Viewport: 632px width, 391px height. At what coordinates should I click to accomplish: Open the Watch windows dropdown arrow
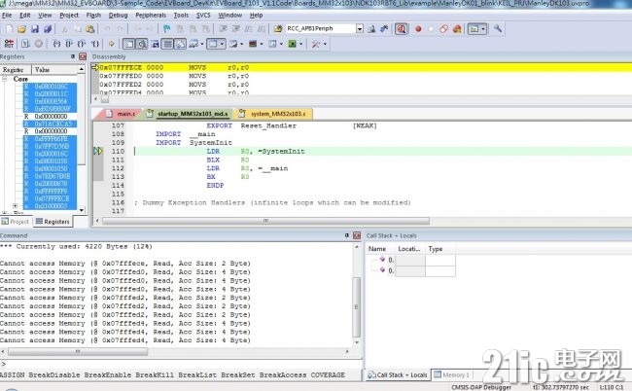click(x=202, y=44)
